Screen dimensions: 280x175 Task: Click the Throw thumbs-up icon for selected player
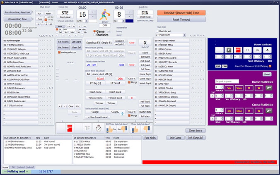[135, 129]
